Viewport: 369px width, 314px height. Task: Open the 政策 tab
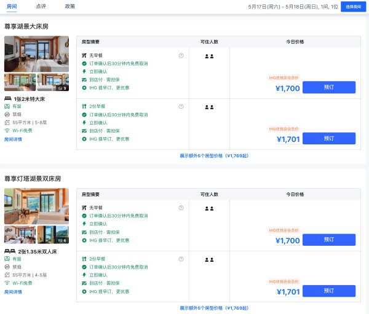click(70, 6)
